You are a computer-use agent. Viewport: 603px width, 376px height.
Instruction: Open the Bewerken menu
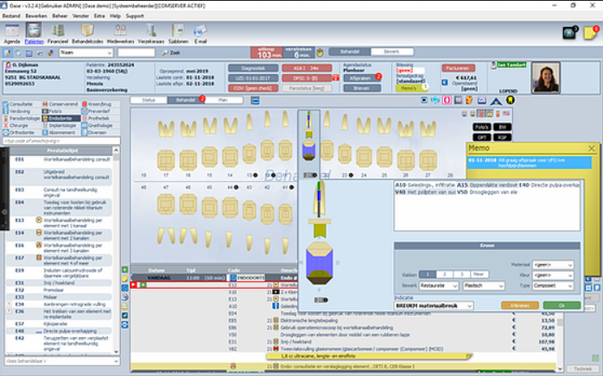pyautogui.click(x=36, y=16)
